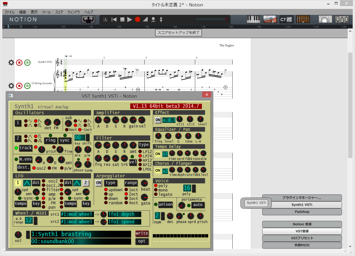
Task: Select Notion 音源 category
Action: point(302,224)
